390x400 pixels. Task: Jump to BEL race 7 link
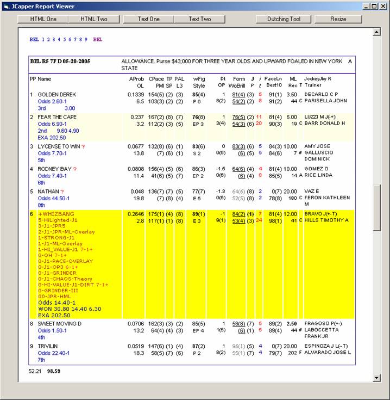click(x=75, y=40)
